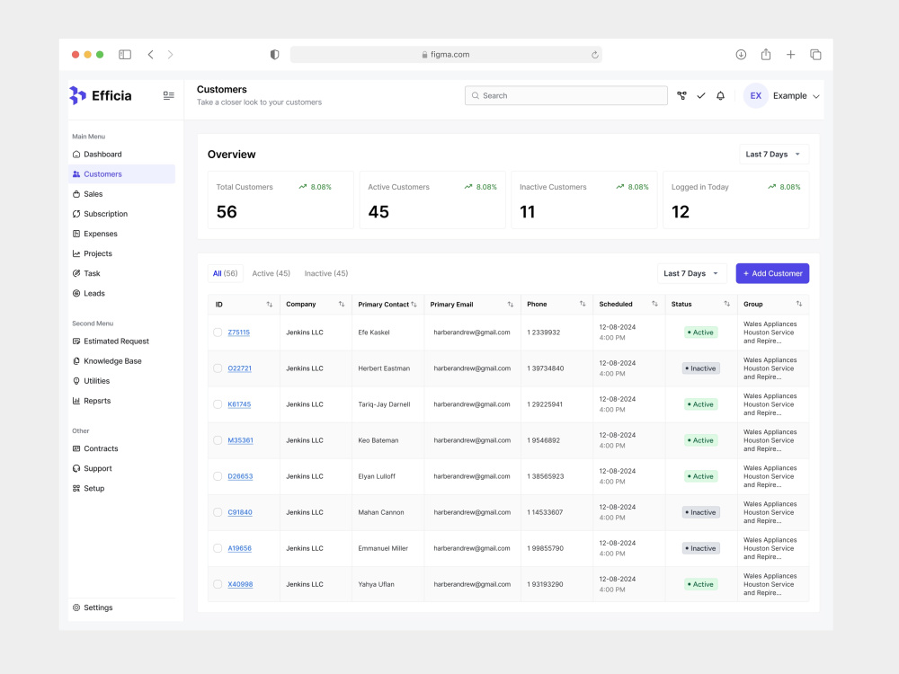The width and height of the screenshot is (899, 674).
Task: Tick checkbox for customer X40998
Action: click(218, 585)
